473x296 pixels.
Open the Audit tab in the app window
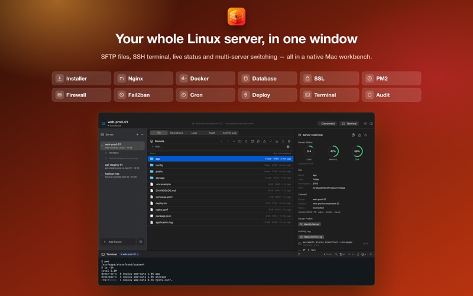point(212,133)
